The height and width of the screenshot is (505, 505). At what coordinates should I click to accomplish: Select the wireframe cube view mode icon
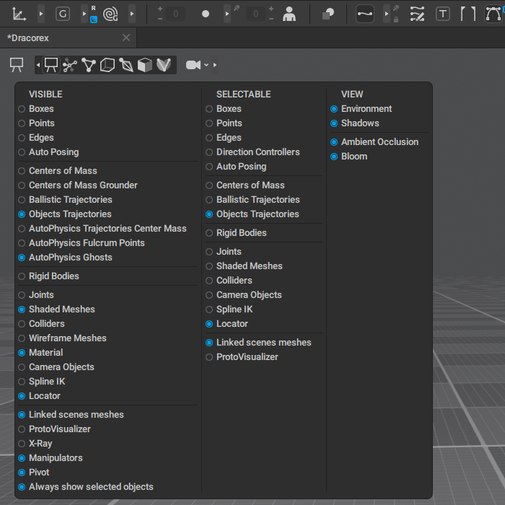[107, 65]
